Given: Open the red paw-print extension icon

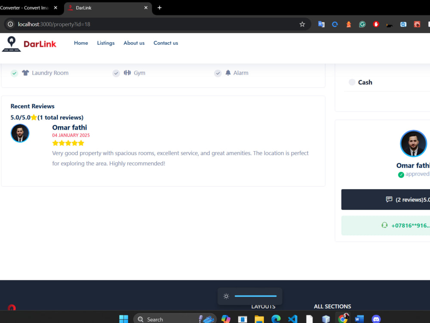Looking at the screenshot, I should [417, 24].
